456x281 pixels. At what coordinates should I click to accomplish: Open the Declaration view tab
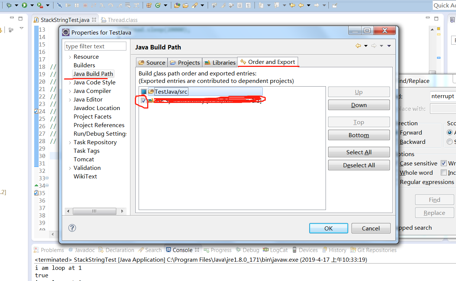[116, 250]
